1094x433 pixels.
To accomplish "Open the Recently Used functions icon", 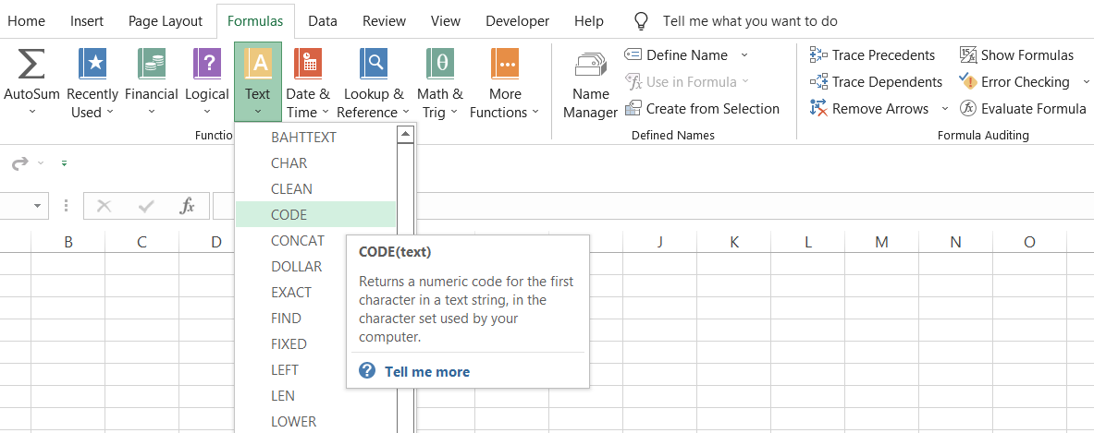I will point(92,65).
